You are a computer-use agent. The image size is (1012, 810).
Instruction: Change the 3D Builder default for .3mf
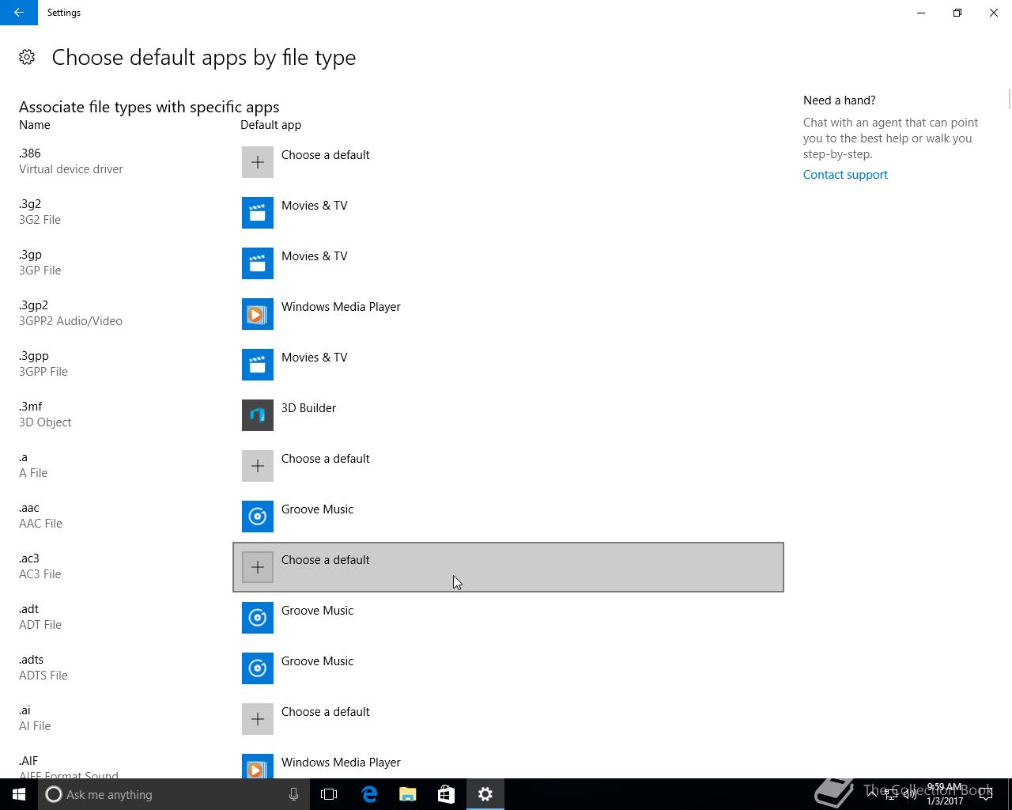coord(508,415)
